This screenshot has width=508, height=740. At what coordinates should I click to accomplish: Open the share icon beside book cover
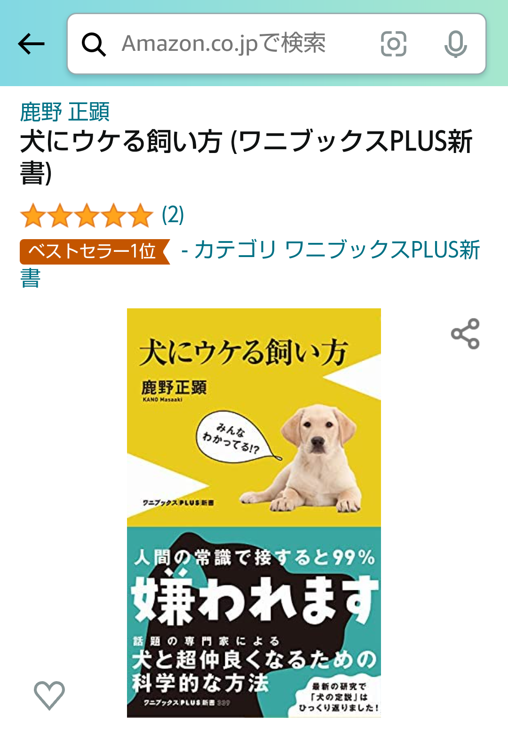pyautogui.click(x=465, y=334)
